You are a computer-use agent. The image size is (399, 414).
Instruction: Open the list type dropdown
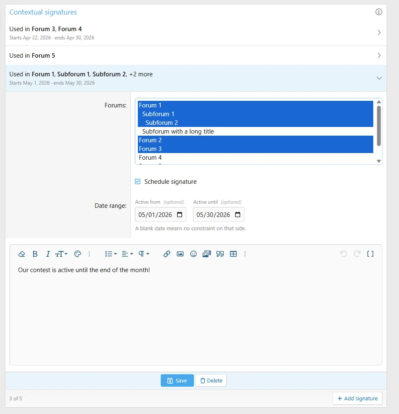coord(111,254)
